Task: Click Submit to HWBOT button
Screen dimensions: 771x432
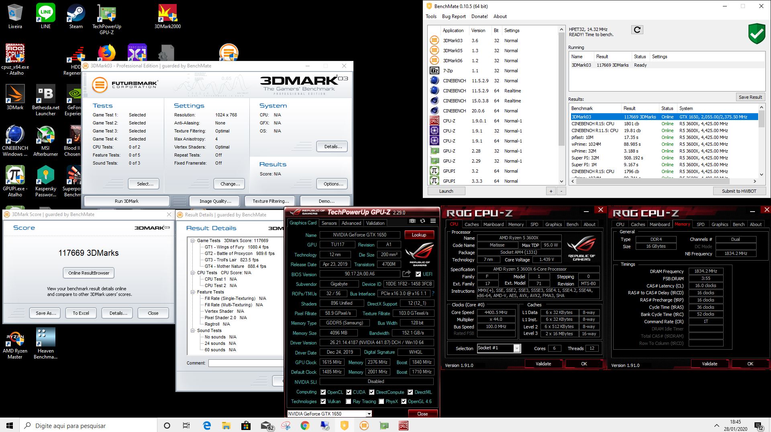Action: [739, 191]
